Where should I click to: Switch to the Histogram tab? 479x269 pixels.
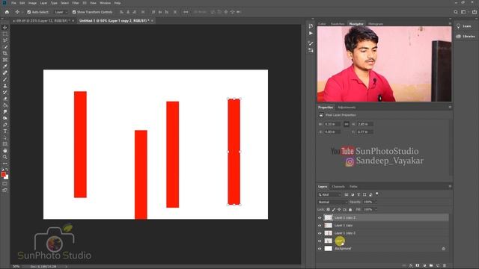[x=376, y=24]
